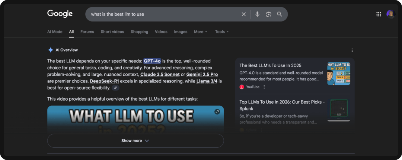Open Top LLMs To Use in 2026 Splunk
The image size is (402, 160).
[282, 105]
